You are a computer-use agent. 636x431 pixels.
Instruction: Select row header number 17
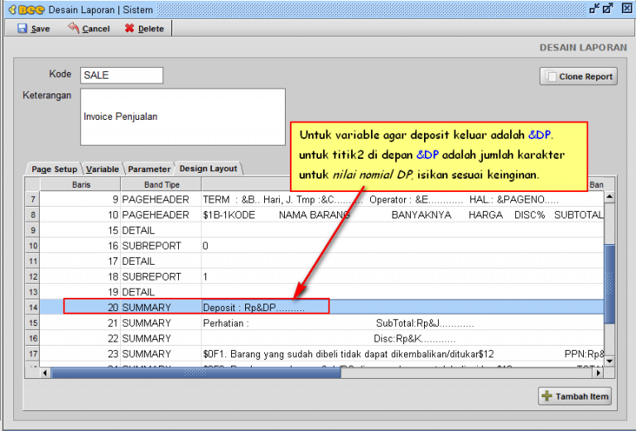pos(33,353)
